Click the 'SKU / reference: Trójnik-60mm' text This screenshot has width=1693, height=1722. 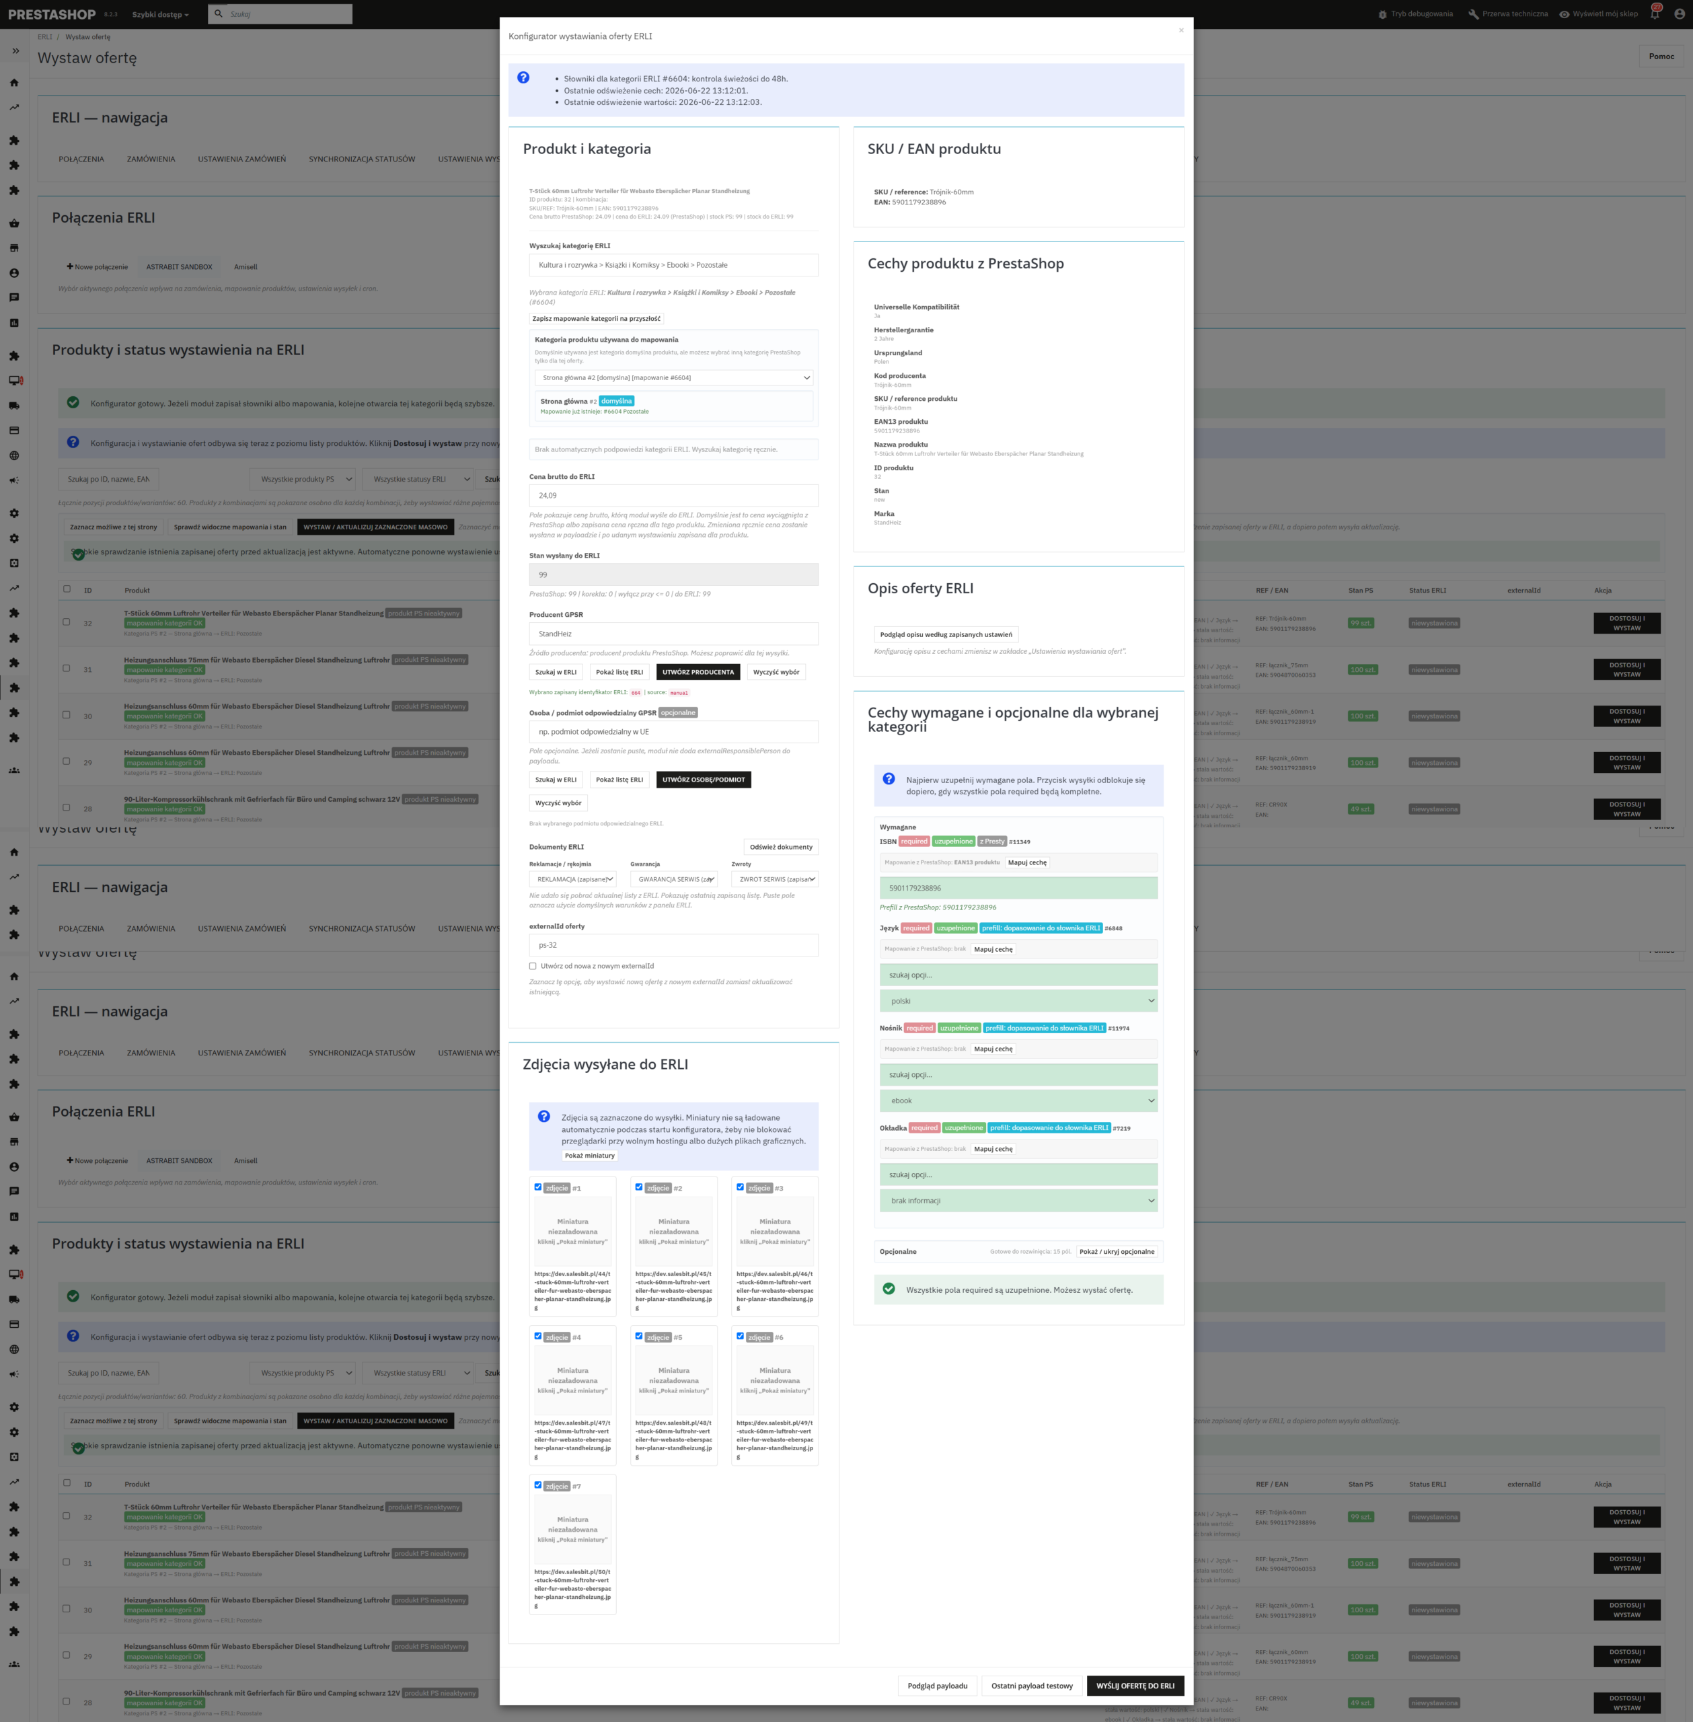coord(924,192)
